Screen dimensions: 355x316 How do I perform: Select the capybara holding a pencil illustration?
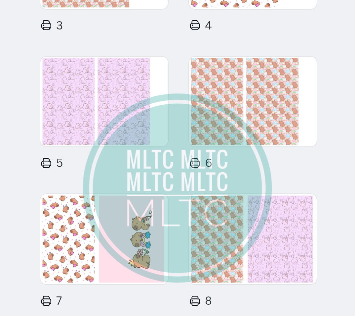point(142,220)
